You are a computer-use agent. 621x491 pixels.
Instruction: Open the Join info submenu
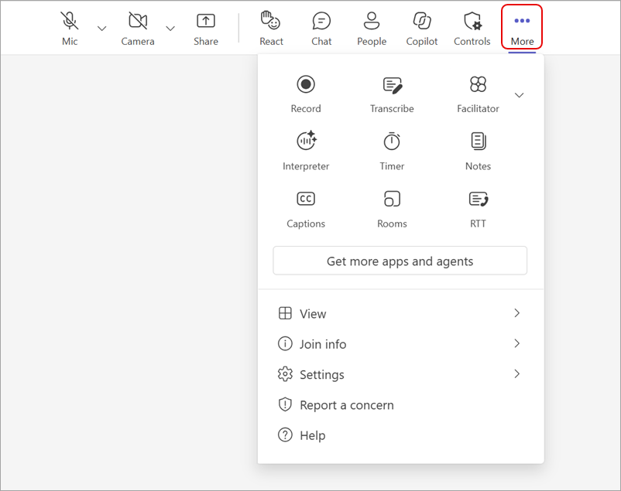(400, 344)
